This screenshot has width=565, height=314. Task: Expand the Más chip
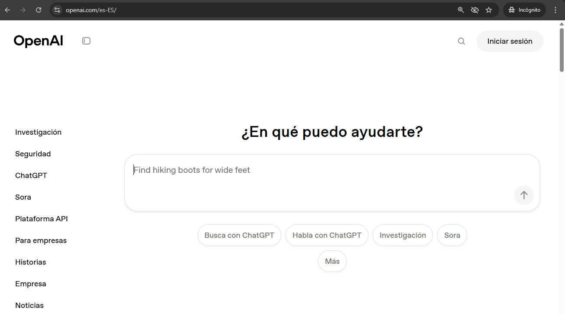point(332,261)
